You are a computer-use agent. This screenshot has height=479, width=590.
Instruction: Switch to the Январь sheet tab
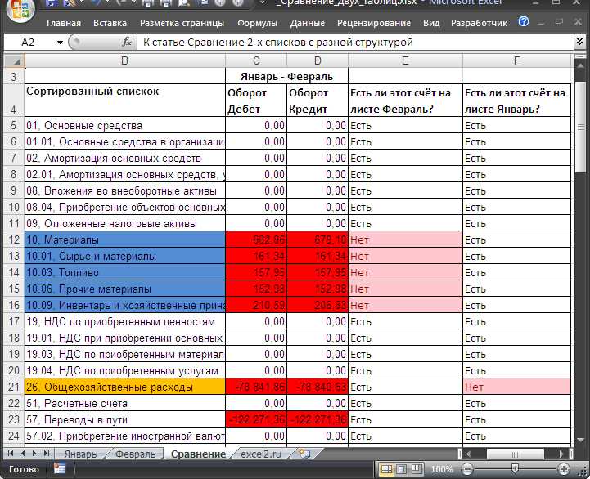[80, 454]
